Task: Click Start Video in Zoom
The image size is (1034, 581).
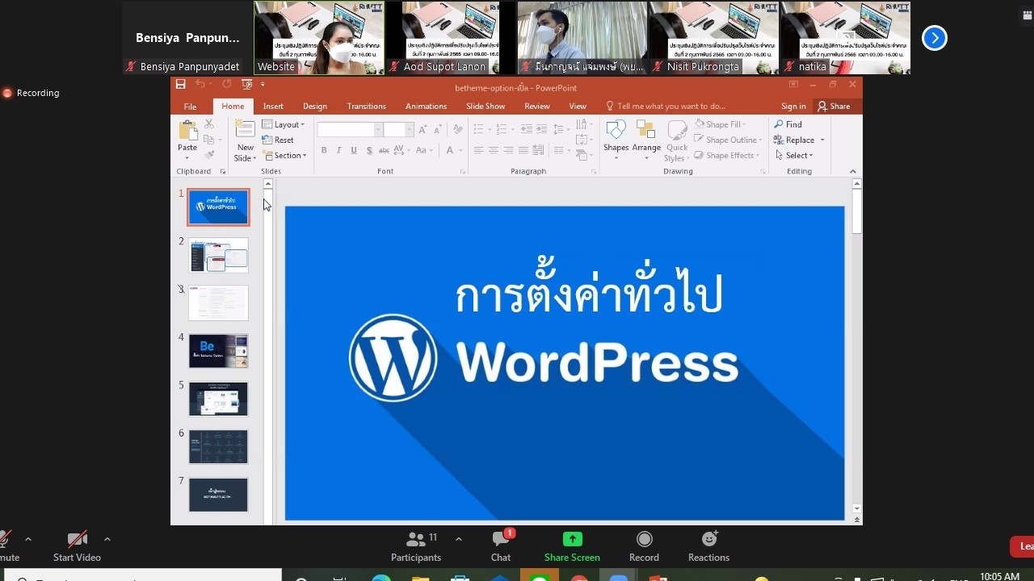Action: pos(77,546)
